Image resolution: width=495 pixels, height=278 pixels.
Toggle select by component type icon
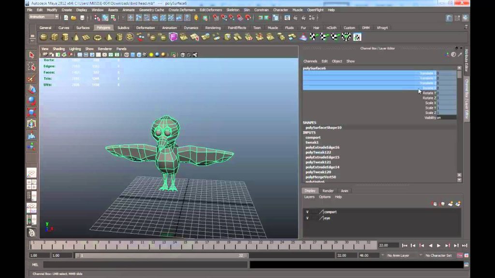(x=113, y=18)
